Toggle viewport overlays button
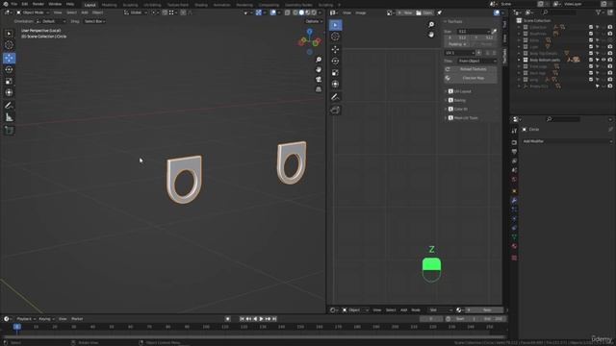 [x=273, y=12]
